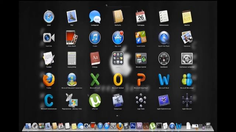236x132 pixels.
Task: Open Microsoft Outlook
Action: (x=118, y=80)
